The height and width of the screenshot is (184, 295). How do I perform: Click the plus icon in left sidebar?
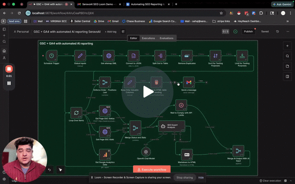point(4,35)
